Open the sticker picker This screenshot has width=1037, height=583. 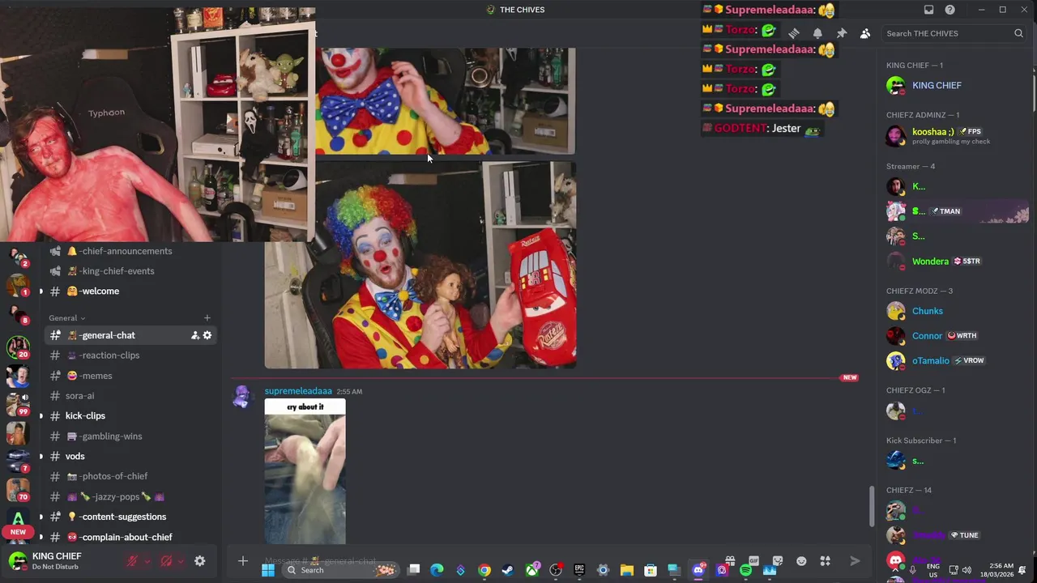pos(778,560)
